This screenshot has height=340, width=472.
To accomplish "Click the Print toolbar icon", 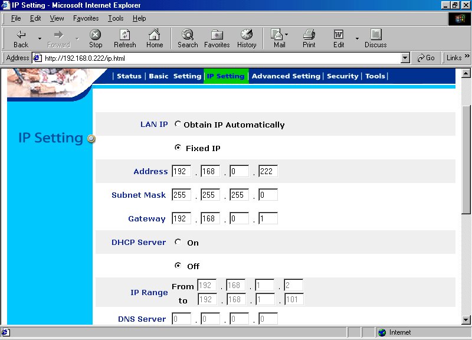I will pos(309,38).
